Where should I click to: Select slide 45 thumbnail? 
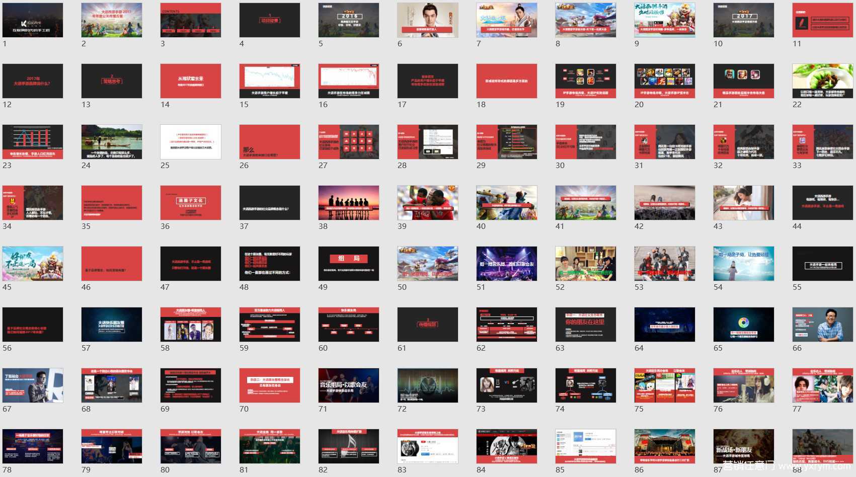click(33, 264)
